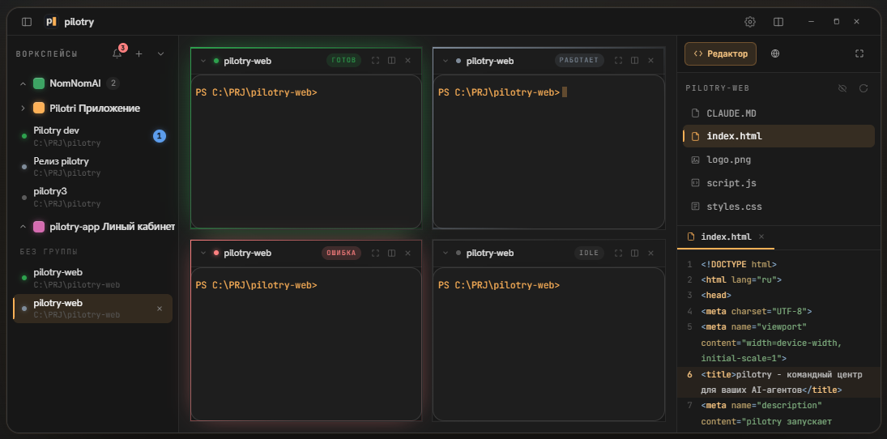The height and width of the screenshot is (439, 887).
Task: Select the Релиз pilotry workspace
Action: point(93,167)
